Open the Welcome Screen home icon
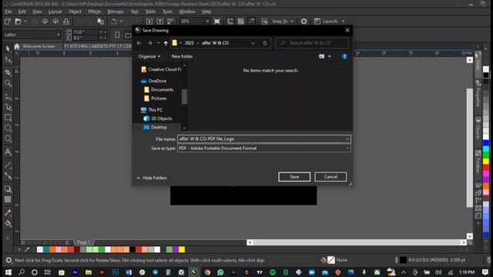Screen dimensions: 493x277 pos(17,46)
